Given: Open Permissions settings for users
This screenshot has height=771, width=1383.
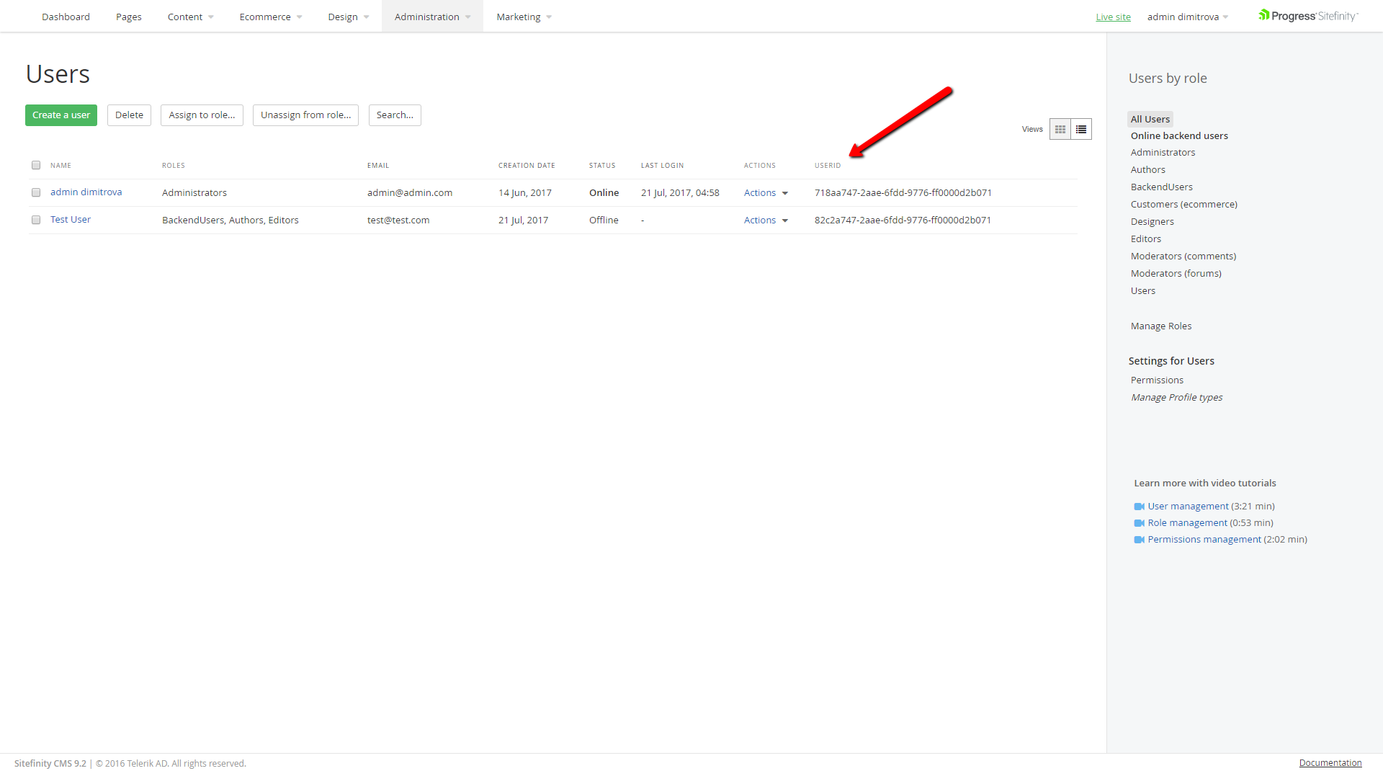Looking at the screenshot, I should pos(1157,380).
